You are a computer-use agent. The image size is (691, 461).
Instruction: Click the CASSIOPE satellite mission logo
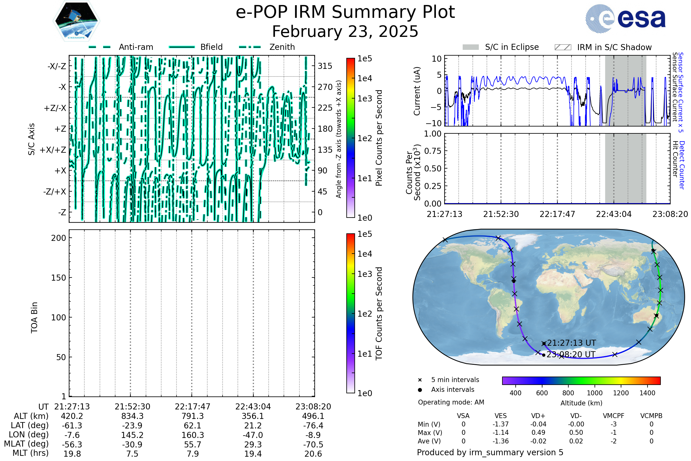76,21
